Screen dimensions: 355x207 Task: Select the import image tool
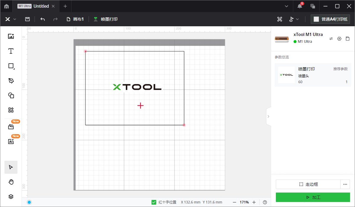[x=11, y=36]
